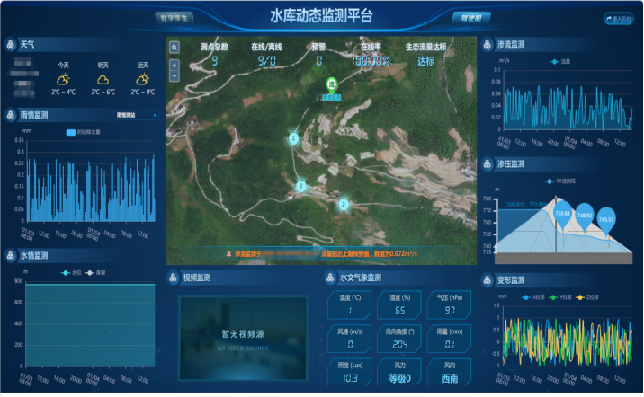The width and height of the screenshot is (644, 397).
Task: Click today's weather icon under 今天
Action: coord(63,79)
